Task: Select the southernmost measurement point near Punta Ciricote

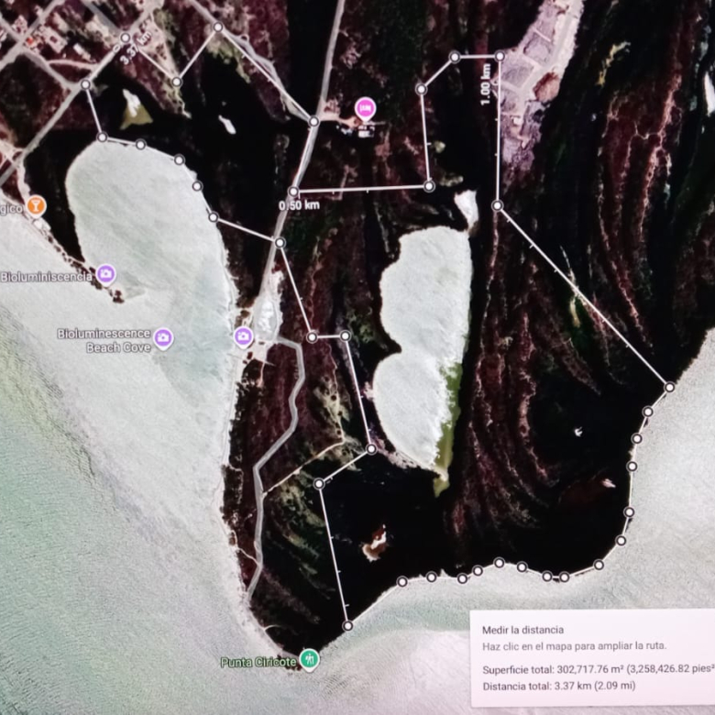Action: pyautogui.click(x=347, y=626)
